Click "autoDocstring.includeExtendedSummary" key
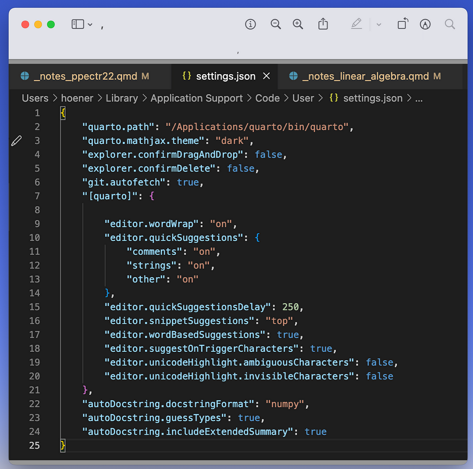 click(188, 432)
